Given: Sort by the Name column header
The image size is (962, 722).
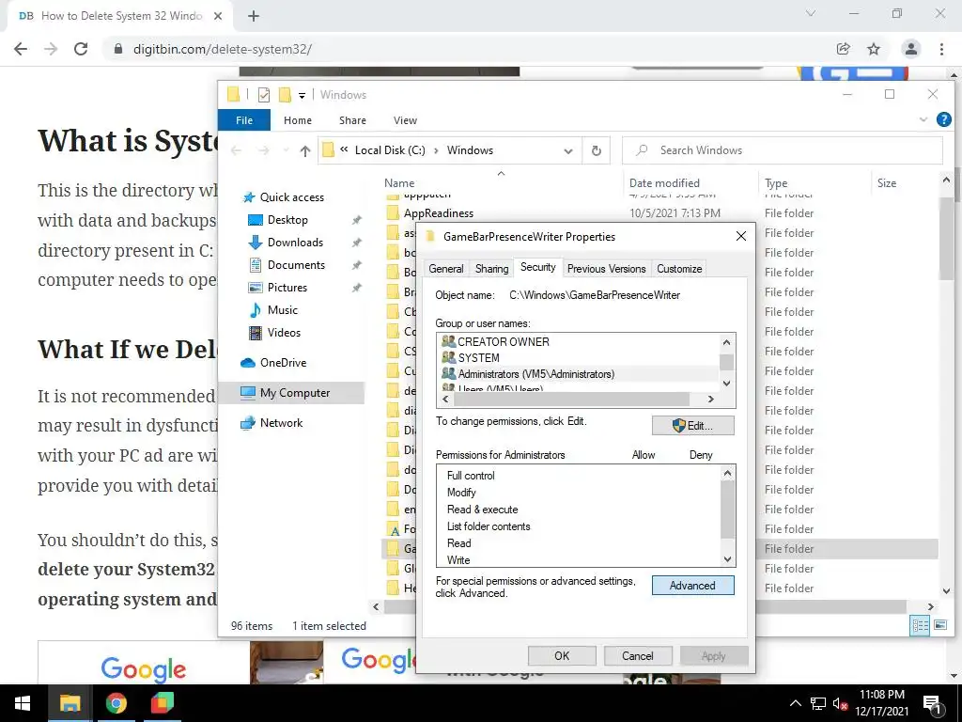Looking at the screenshot, I should (398, 183).
